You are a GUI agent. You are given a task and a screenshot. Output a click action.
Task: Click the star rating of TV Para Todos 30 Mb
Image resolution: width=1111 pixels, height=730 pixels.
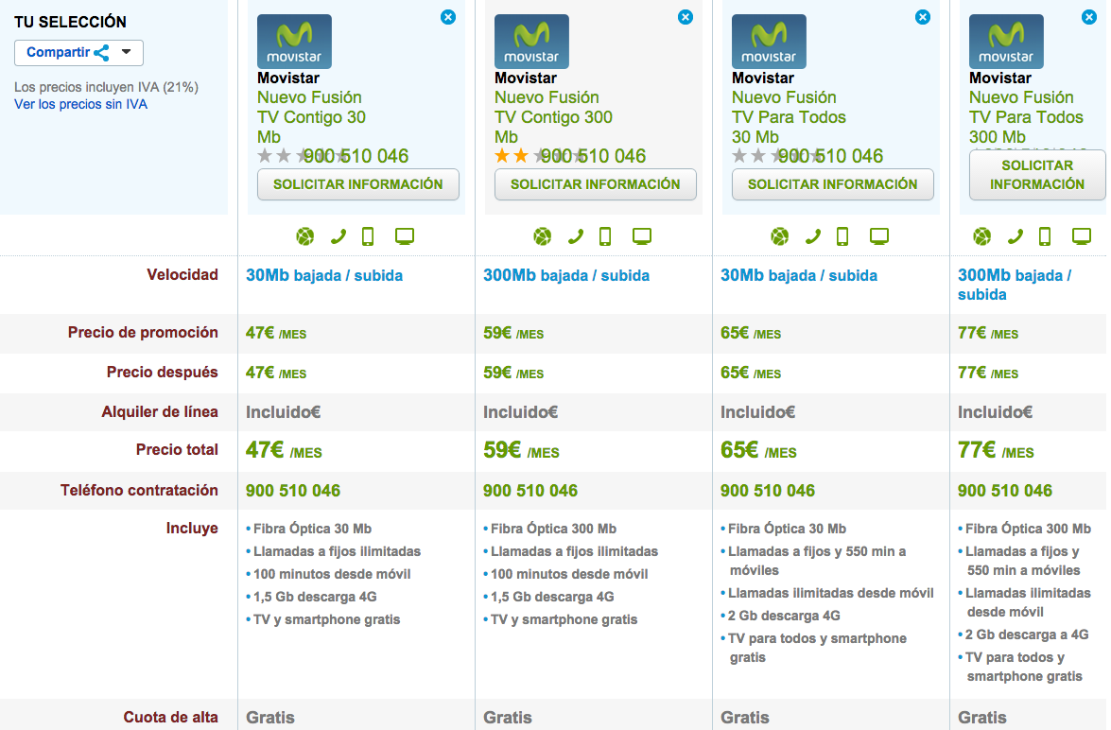point(778,156)
